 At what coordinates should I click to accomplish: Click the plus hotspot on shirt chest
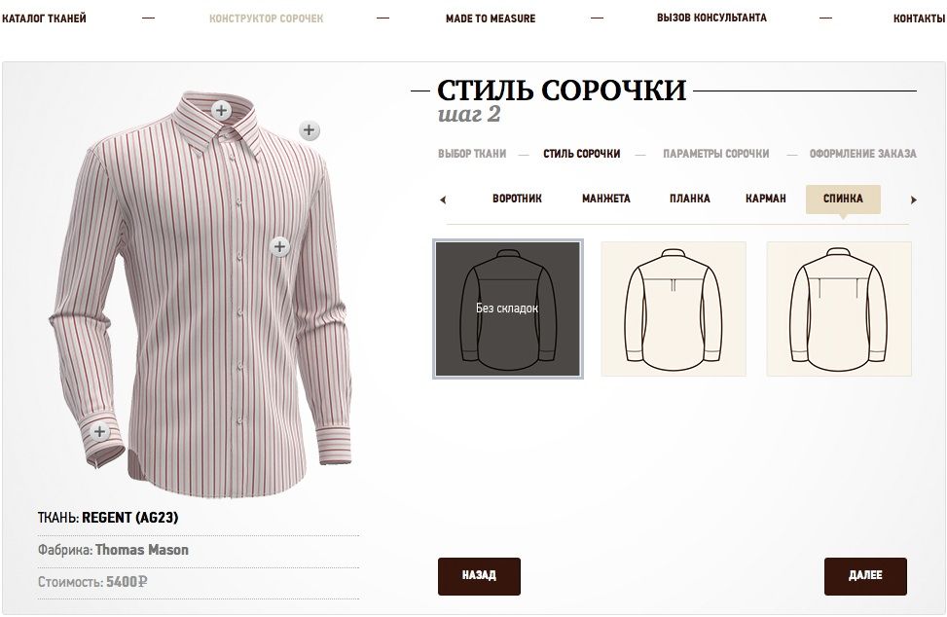[x=279, y=246]
